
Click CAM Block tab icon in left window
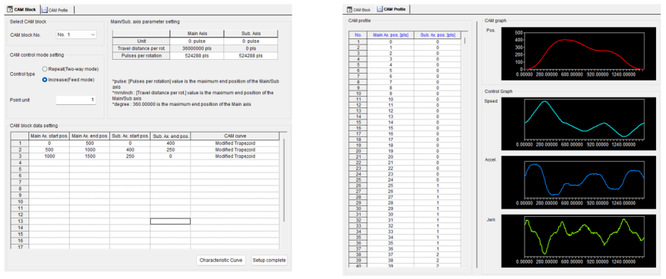pos(11,9)
